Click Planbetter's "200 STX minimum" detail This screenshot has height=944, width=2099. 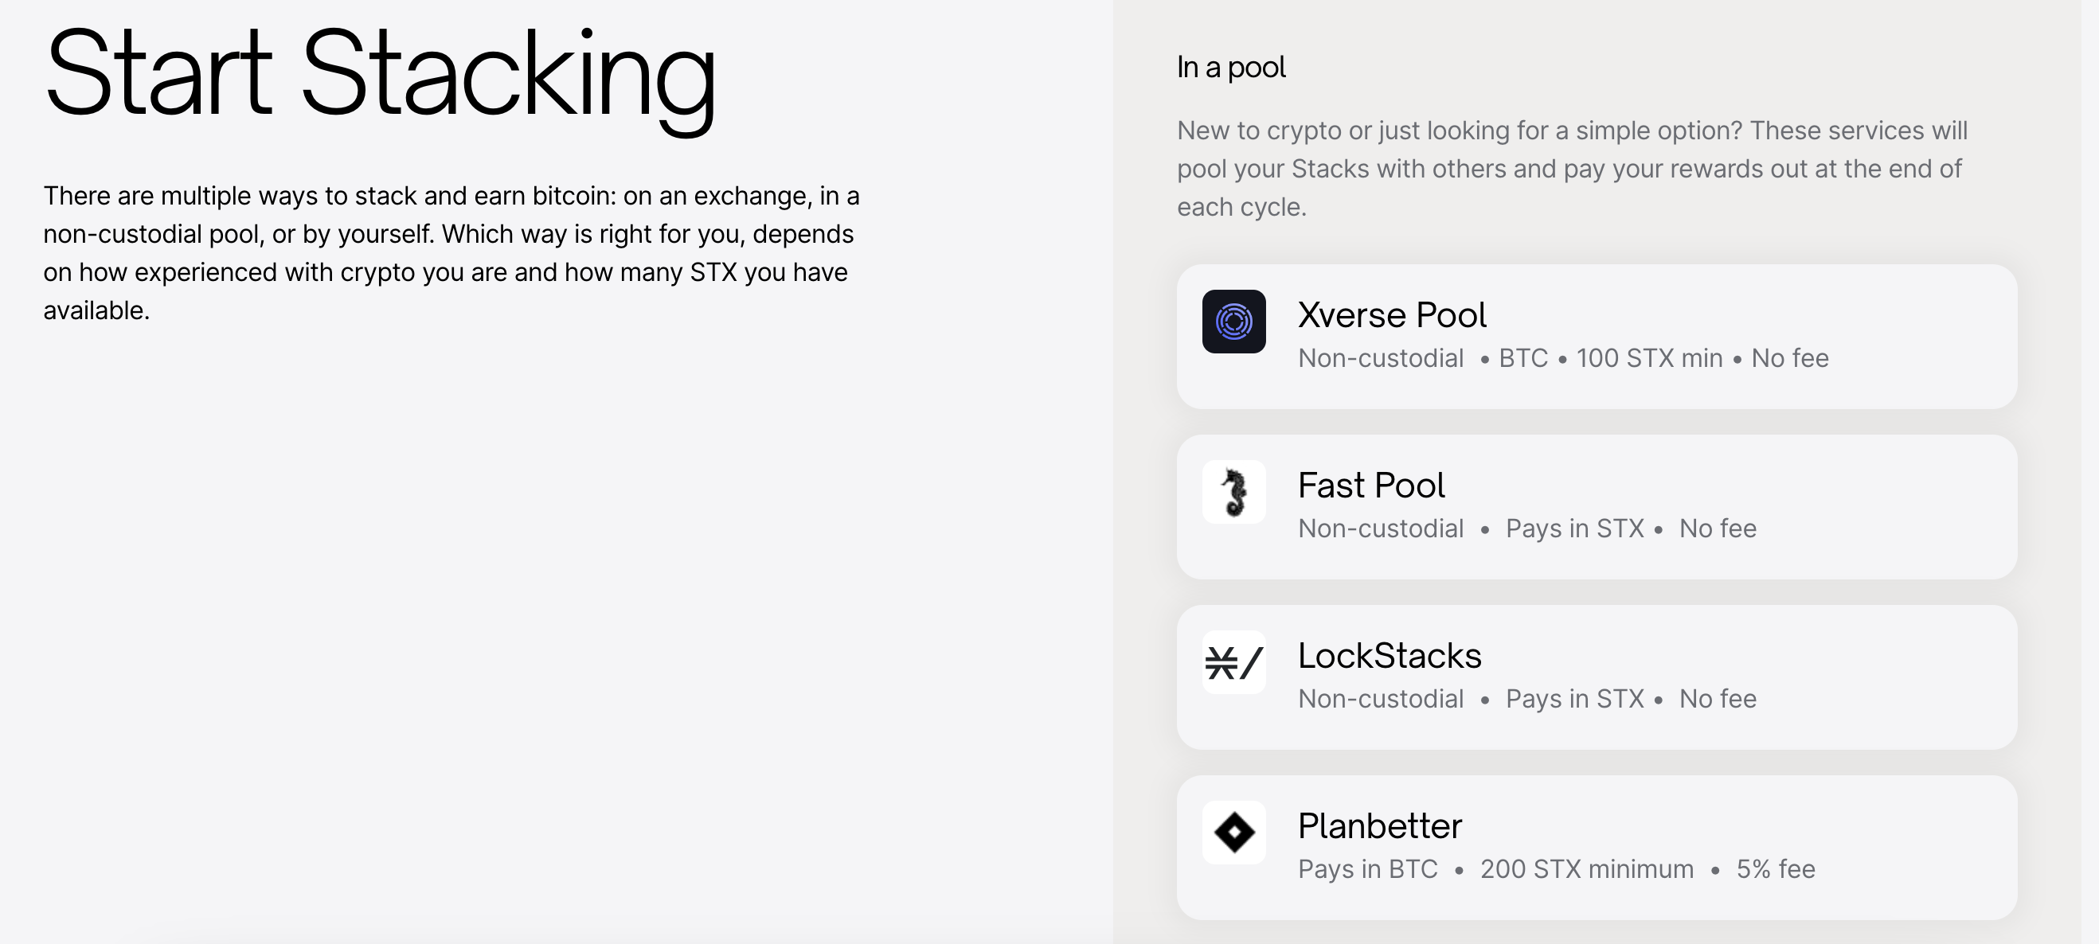[x=1586, y=869]
